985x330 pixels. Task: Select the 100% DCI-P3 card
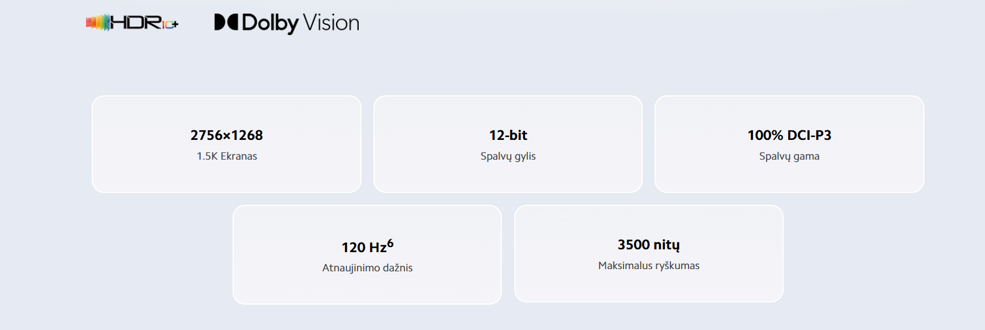[789, 144]
